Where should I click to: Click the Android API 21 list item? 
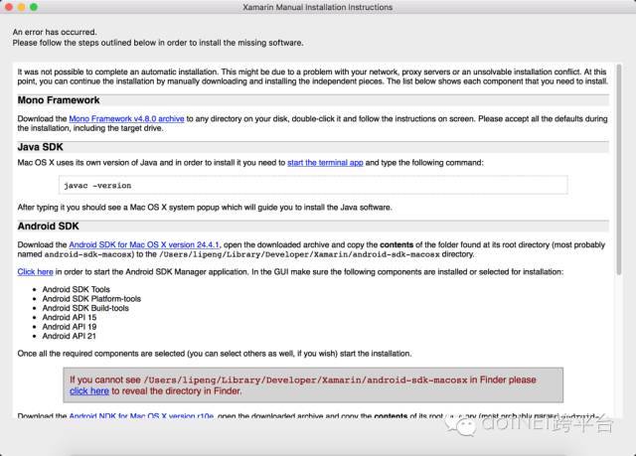[70, 336]
